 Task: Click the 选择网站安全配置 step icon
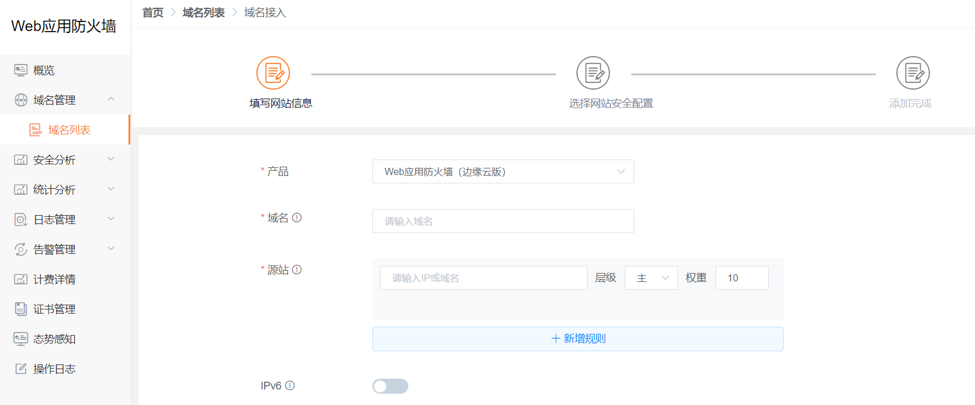pos(593,73)
